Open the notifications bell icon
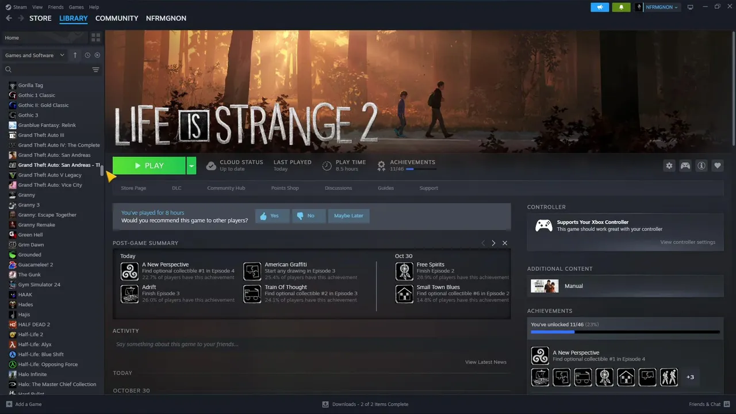 pos(621,7)
